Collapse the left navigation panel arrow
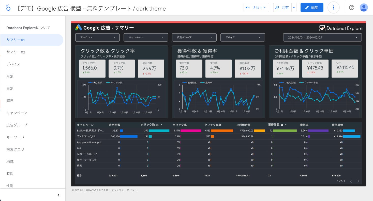The image size is (373, 201). click(x=58, y=195)
